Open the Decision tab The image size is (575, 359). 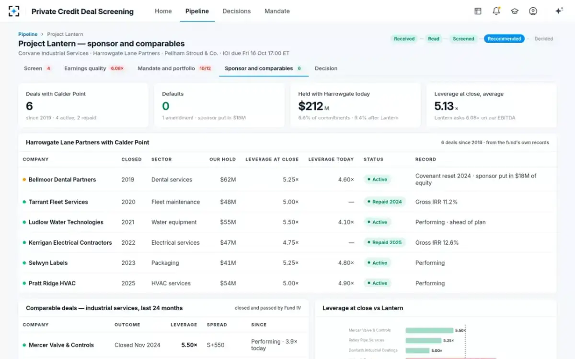[x=326, y=68]
